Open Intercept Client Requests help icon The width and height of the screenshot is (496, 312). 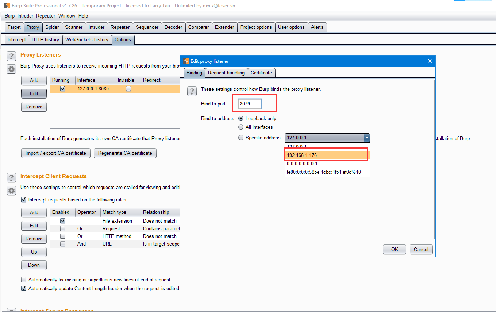pos(11,178)
